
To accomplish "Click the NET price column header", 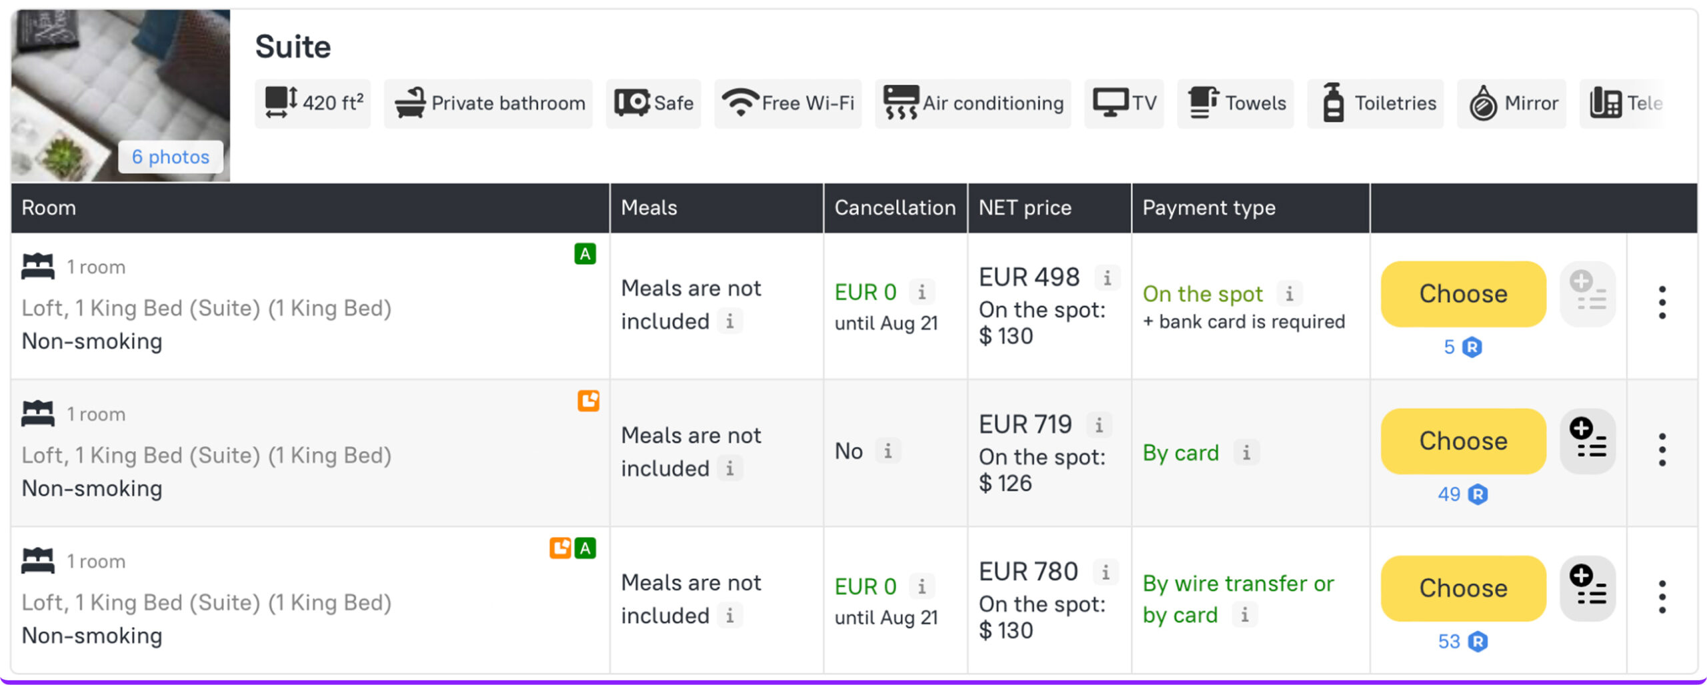I will [x=1025, y=208].
